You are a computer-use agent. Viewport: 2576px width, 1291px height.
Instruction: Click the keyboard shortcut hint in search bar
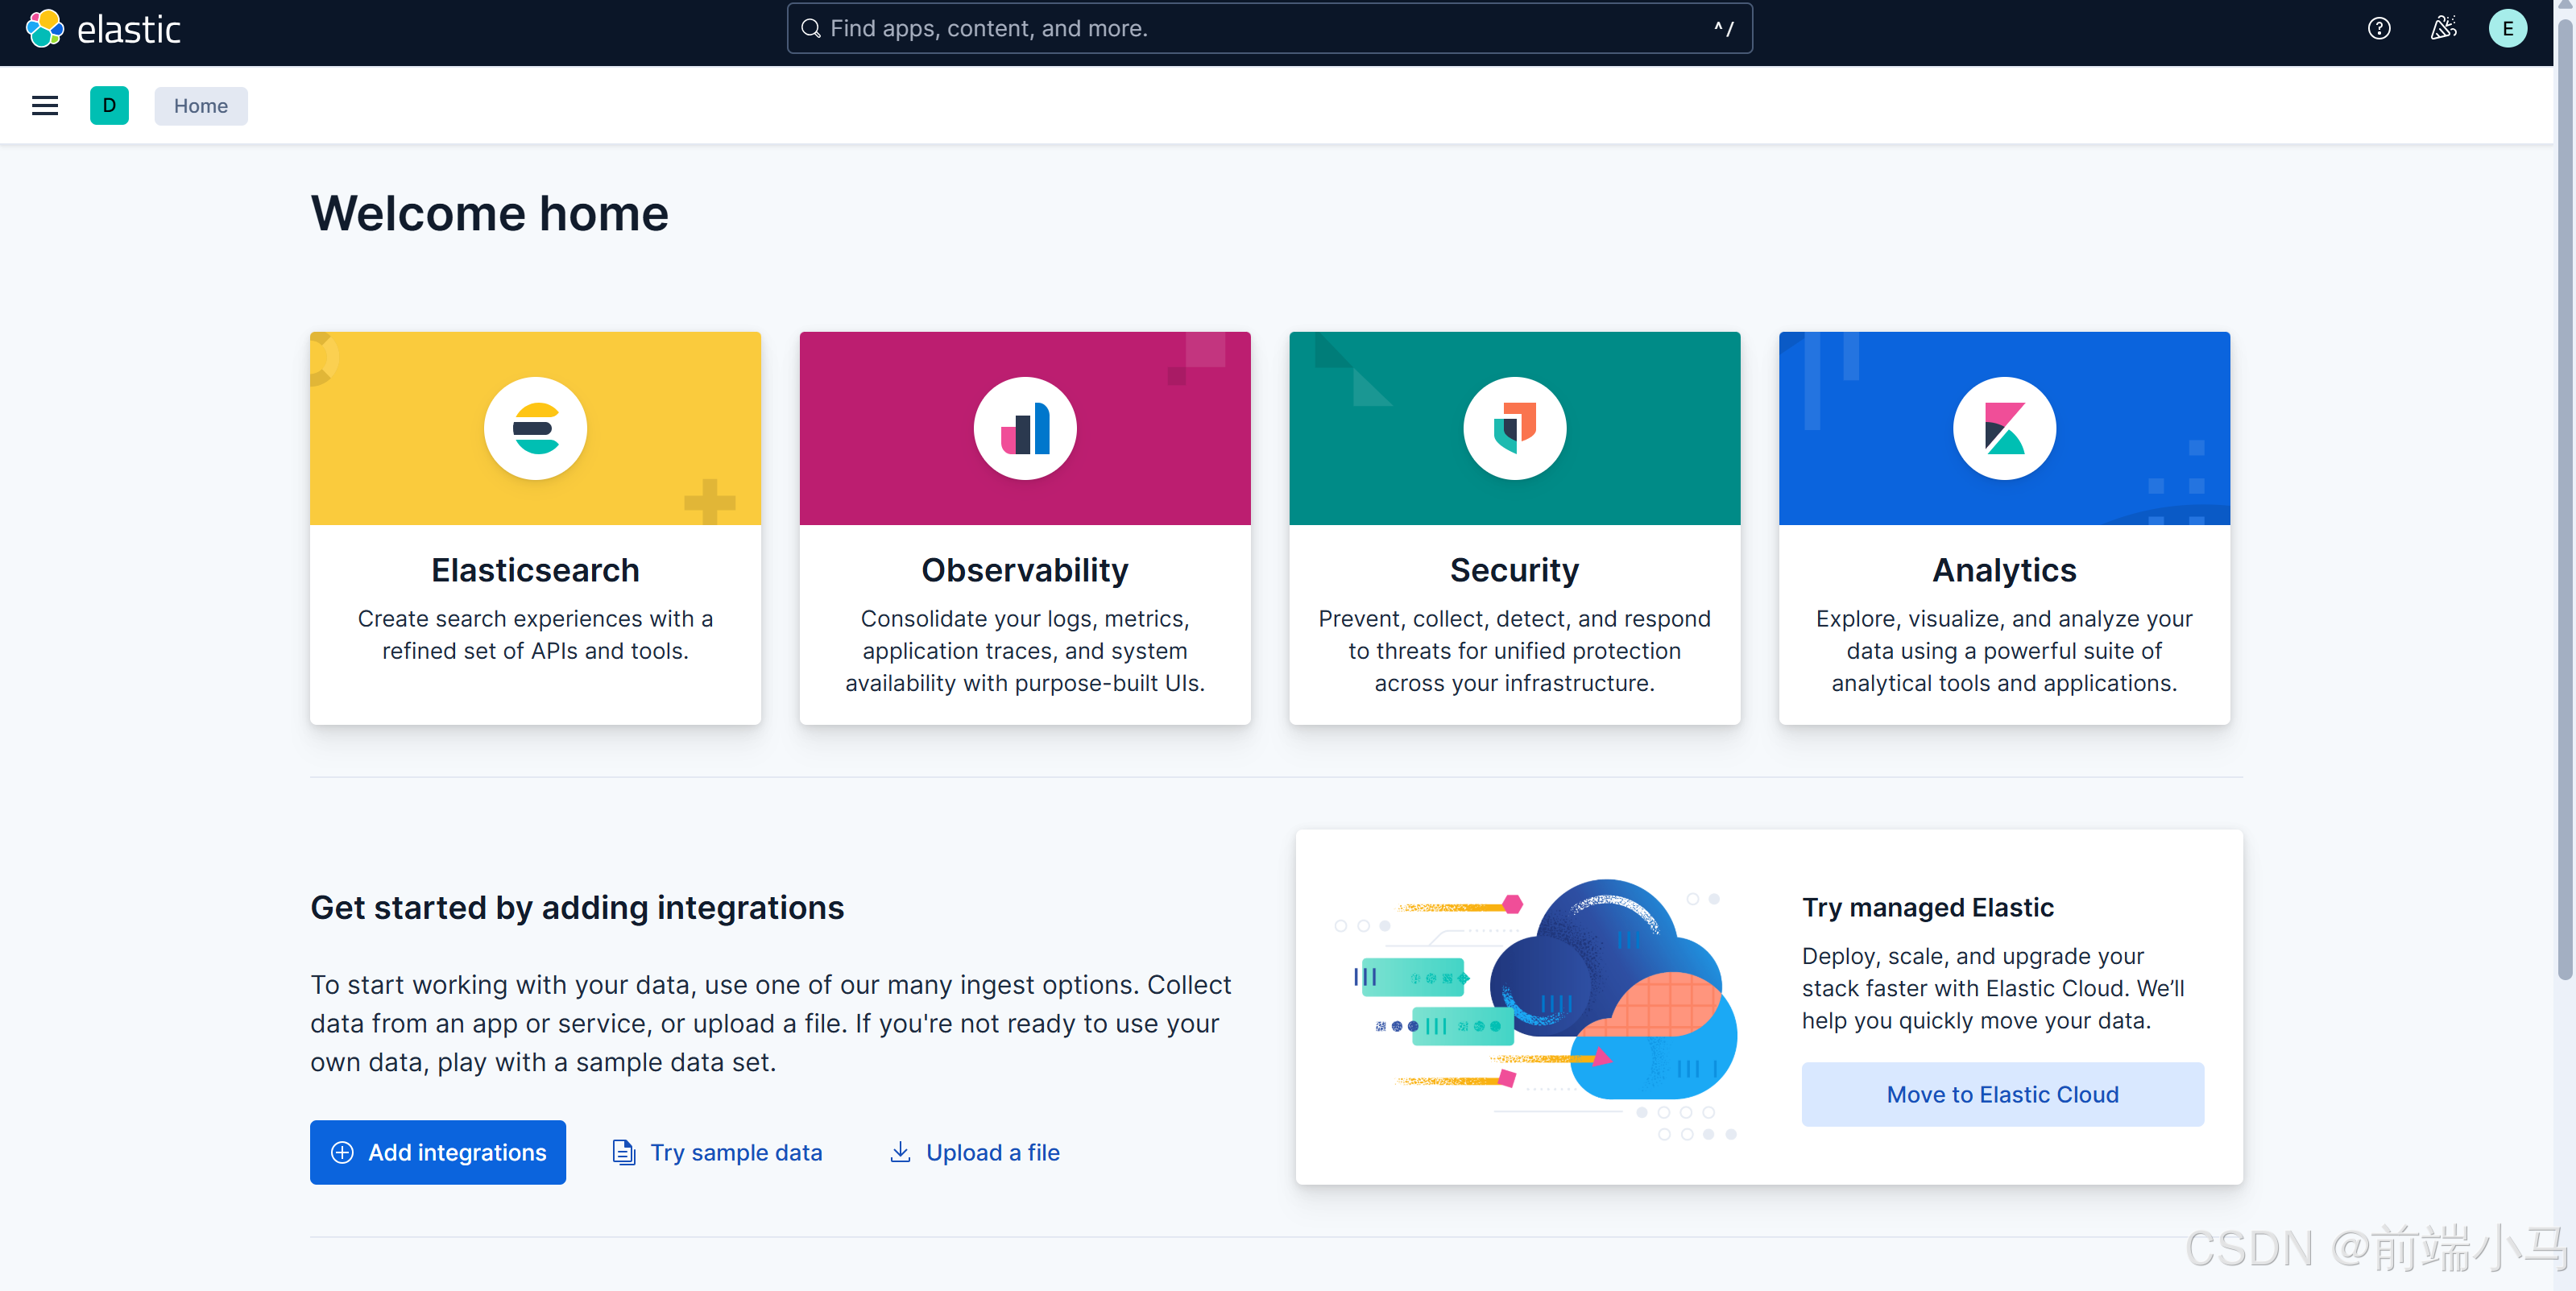[1723, 29]
